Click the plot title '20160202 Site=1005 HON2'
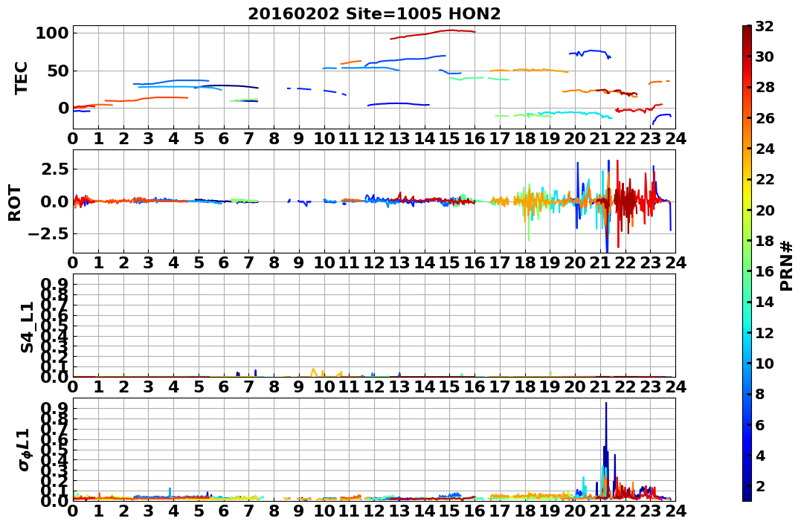This screenshot has height=527, width=801. 374,14
